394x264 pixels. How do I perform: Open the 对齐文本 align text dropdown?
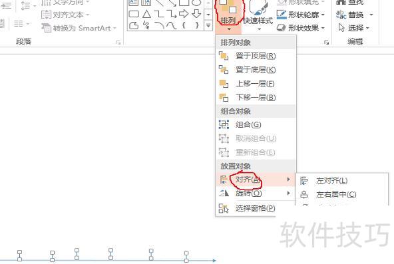(x=65, y=15)
